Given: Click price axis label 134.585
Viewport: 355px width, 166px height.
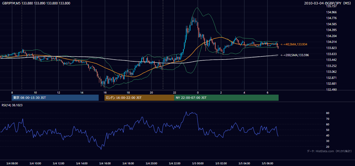Looking at the screenshot, I should click(331, 24).
